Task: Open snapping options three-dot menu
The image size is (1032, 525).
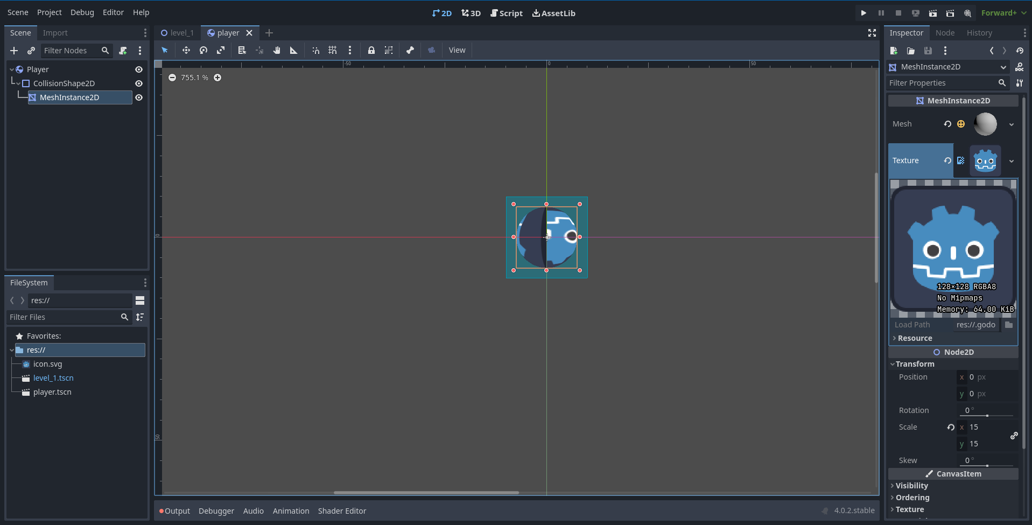Action: [350, 50]
